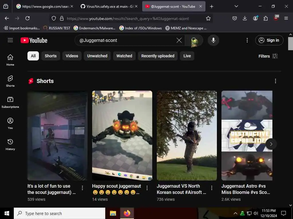
Task: Show hidden system tray icons
Action: coord(235,213)
